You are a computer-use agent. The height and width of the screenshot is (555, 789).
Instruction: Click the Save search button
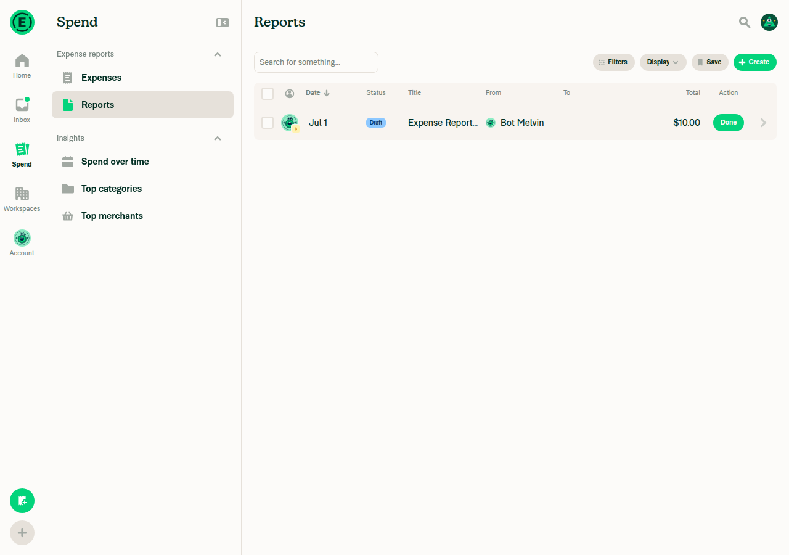710,62
